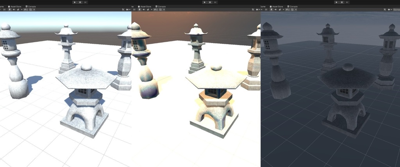Screen dimensions: 400x167
Task: Open grid options dropdown in daylight scene toolbar
Action: [x=34, y=9]
